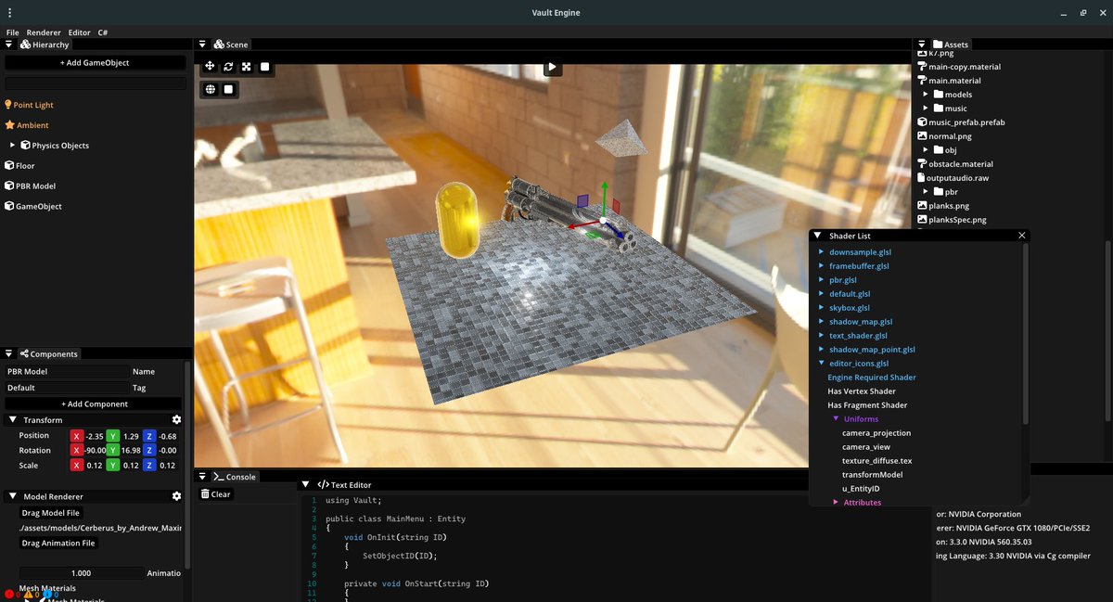The image size is (1113, 602).
Task: Open the C# menu
Action: click(103, 32)
